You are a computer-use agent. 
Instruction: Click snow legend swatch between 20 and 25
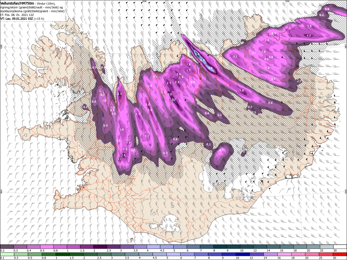(313, 247)
